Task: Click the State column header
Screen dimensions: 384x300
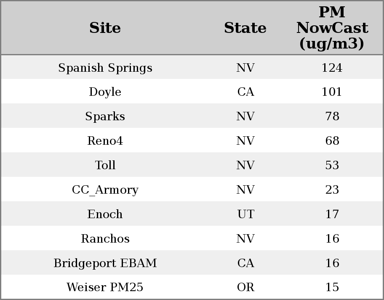Action: point(245,28)
